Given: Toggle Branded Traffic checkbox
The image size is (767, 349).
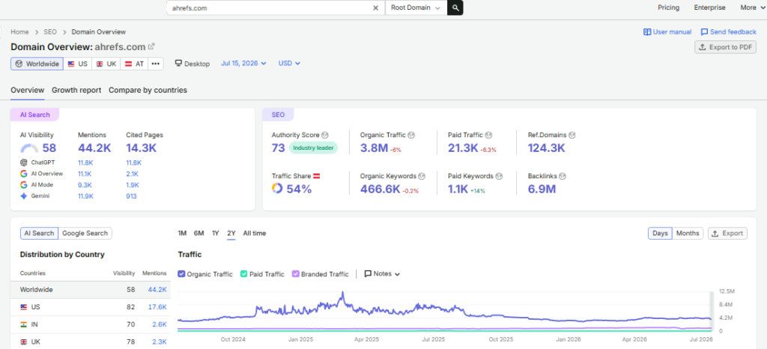Looking at the screenshot, I should pos(295,274).
